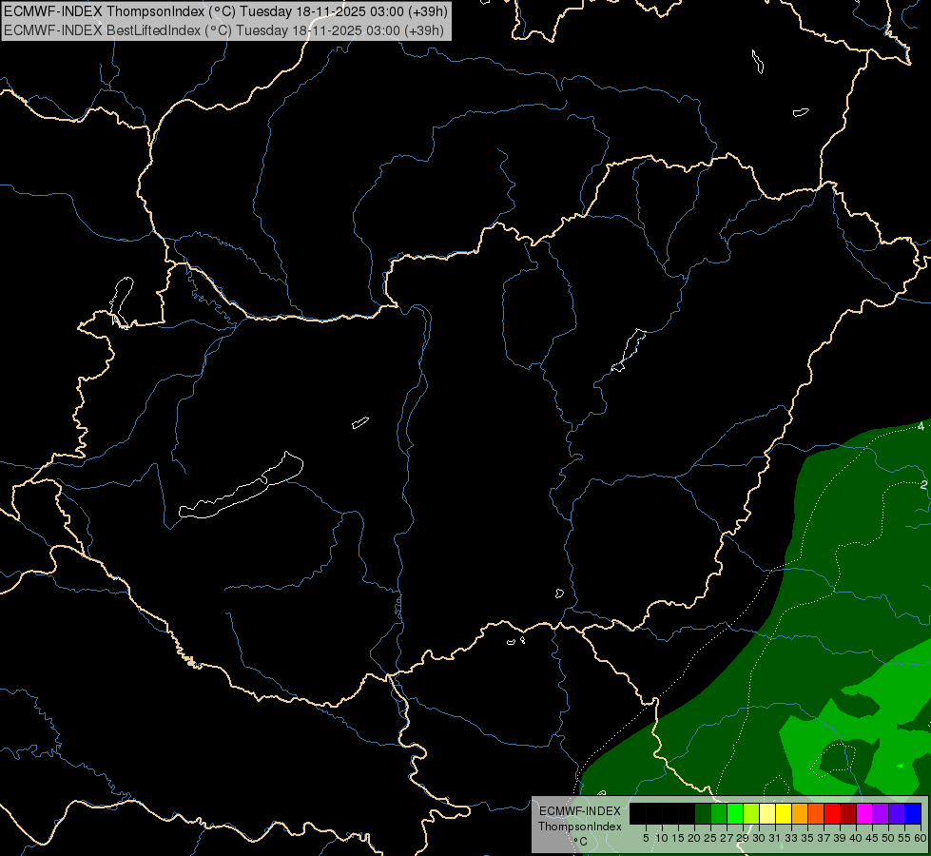Select the magenta 40–45 legend swatch
The image size is (931, 856).
point(864,813)
